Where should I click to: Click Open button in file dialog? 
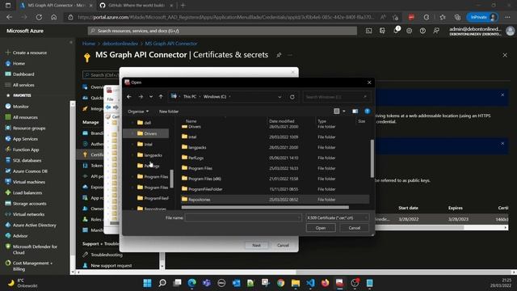coord(321,228)
